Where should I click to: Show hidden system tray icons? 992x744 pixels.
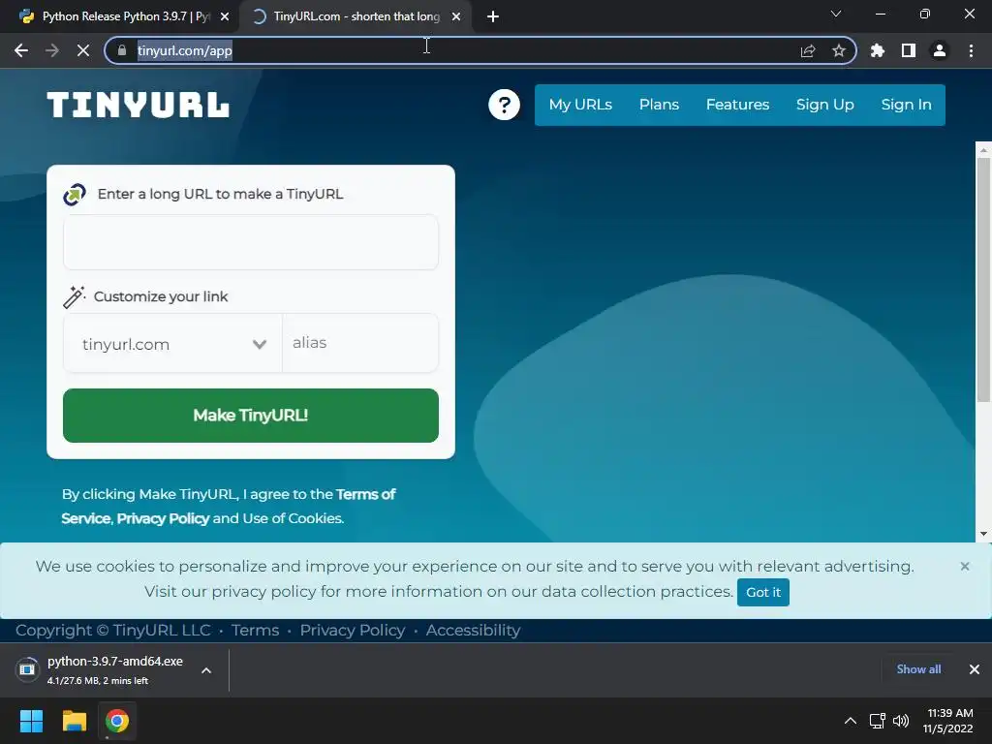[851, 721]
